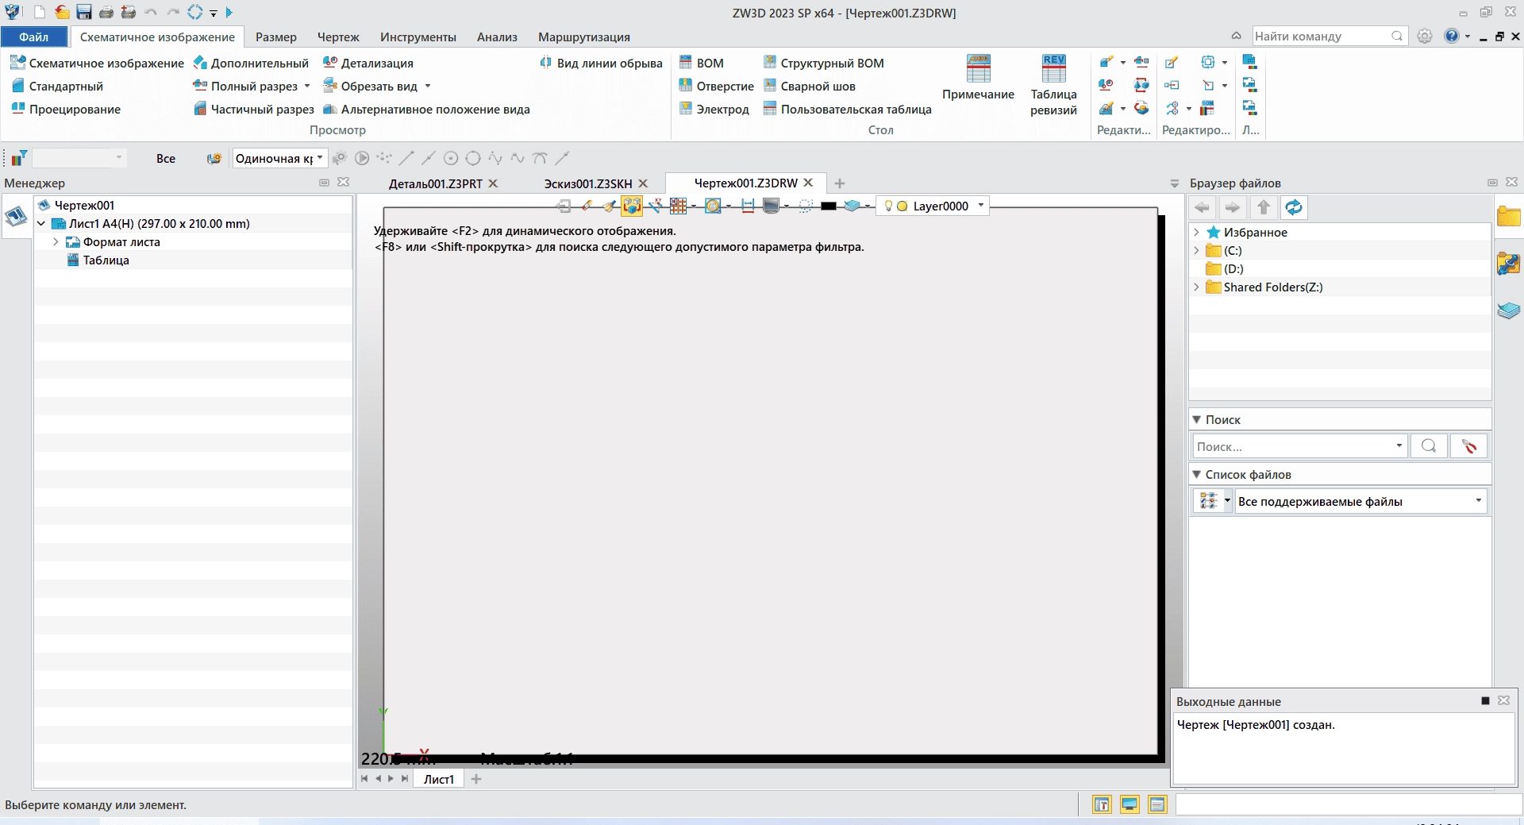This screenshot has height=825, width=1524.
Task: Click the Все filter button
Action: [166, 158]
